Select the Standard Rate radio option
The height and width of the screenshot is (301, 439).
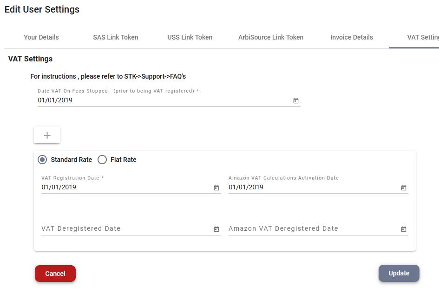pos(42,160)
